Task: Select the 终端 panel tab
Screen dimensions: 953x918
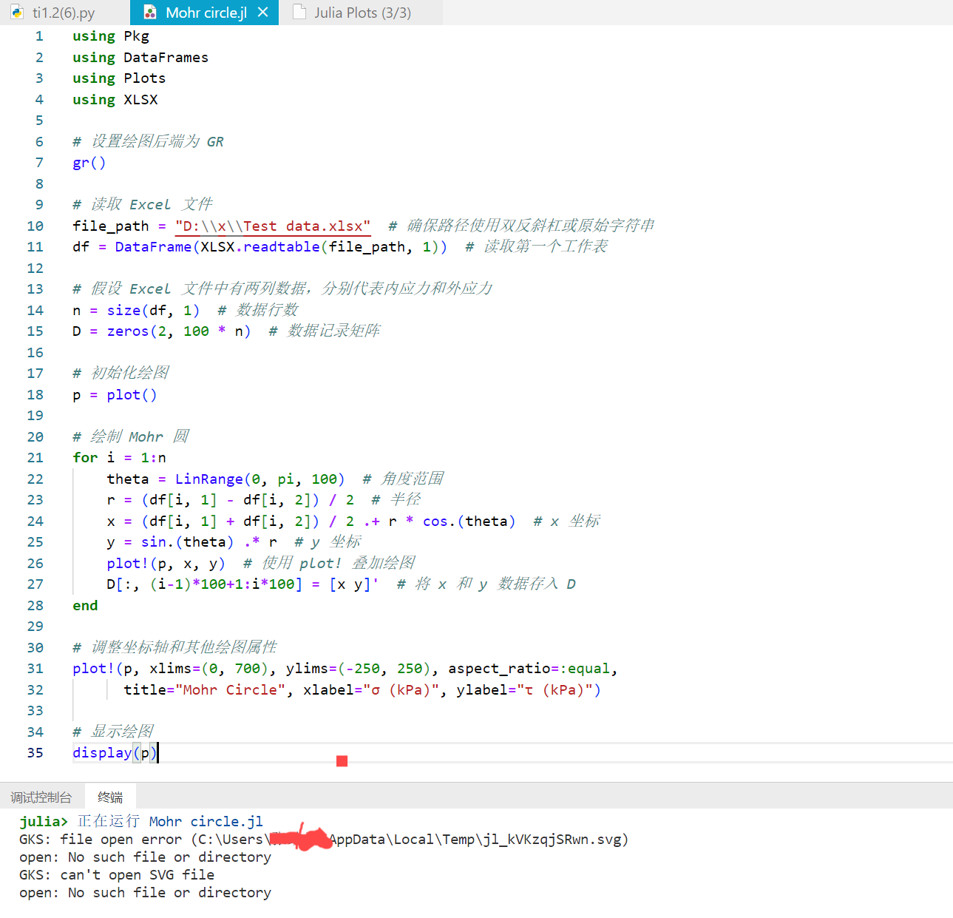Action: click(x=110, y=797)
